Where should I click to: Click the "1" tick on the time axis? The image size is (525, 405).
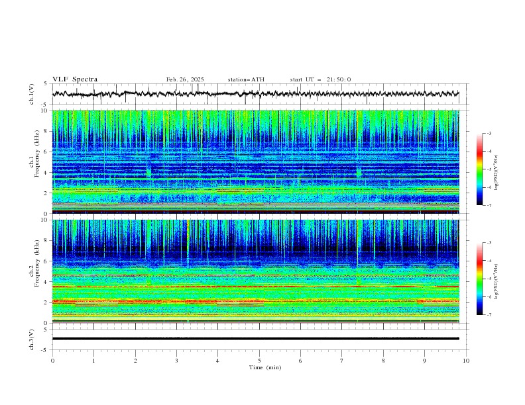[93, 361]
